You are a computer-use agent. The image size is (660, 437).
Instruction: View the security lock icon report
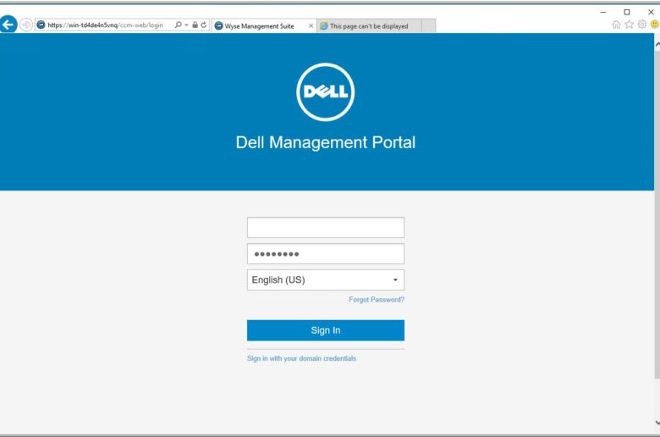tap(195, 25)
